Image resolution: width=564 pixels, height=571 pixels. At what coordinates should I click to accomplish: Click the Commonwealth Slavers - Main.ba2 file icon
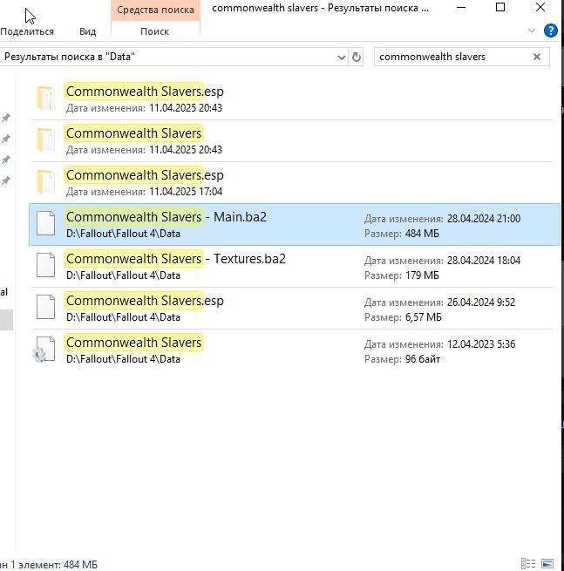46,224
